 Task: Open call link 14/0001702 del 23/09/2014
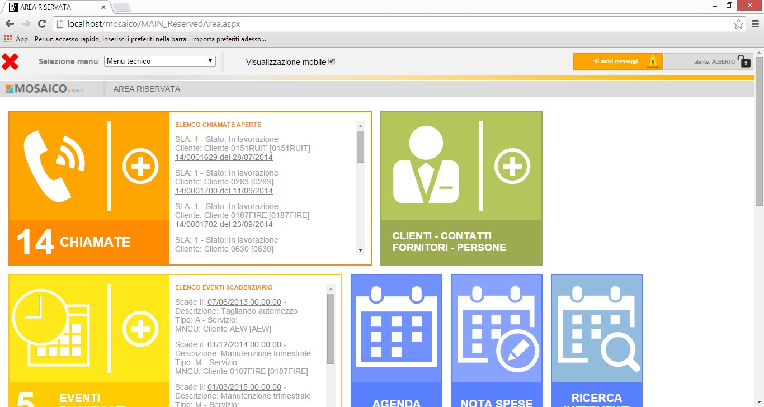224,225
